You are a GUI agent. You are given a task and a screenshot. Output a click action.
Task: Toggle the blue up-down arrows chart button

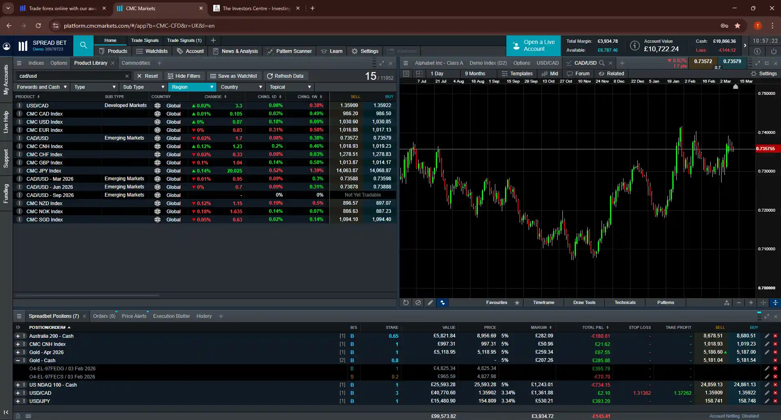(x=442, y=302)
